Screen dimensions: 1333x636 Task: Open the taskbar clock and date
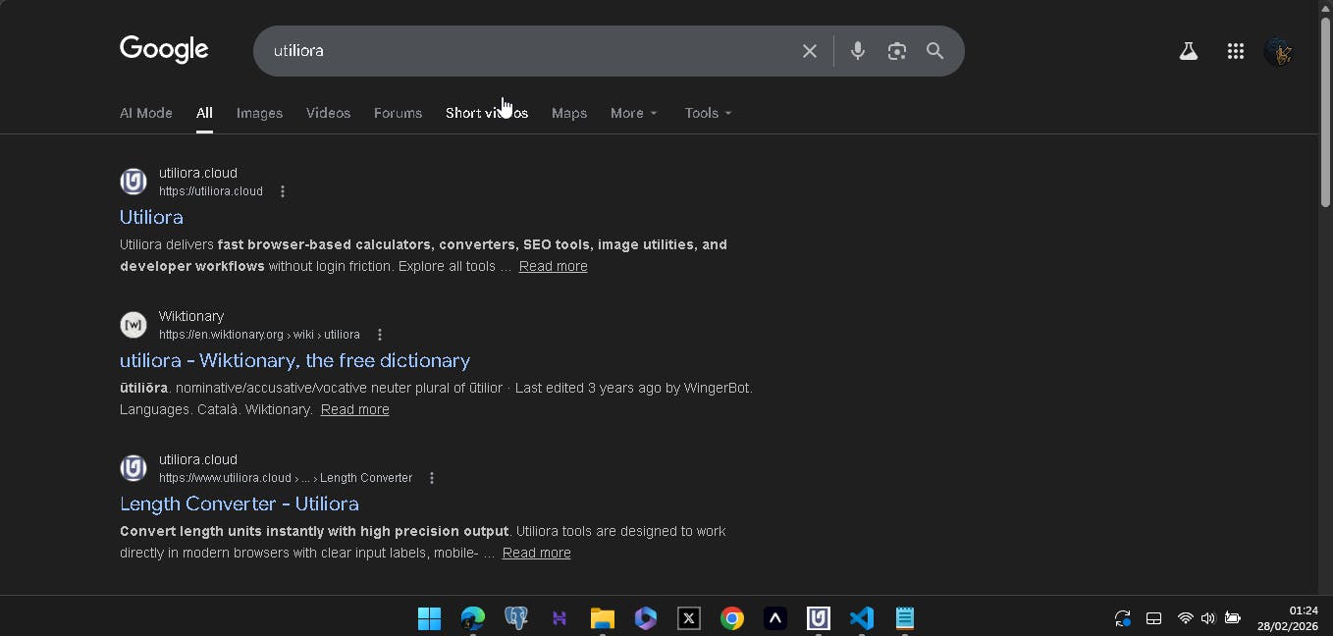click(x=1288, y=618)
